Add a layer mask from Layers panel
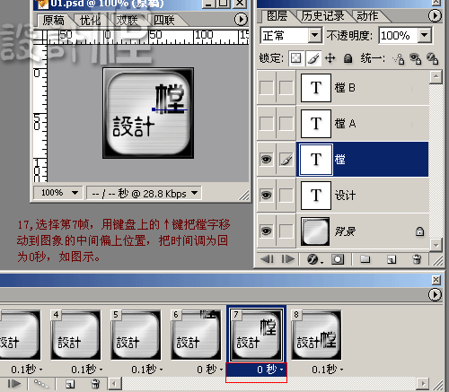The width and height of the screenshot is (449, 392). pos(338,259)
